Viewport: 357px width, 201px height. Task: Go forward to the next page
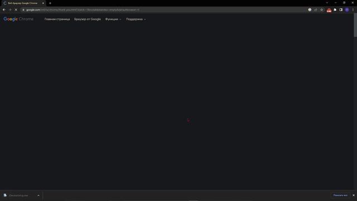coord(10,10)
